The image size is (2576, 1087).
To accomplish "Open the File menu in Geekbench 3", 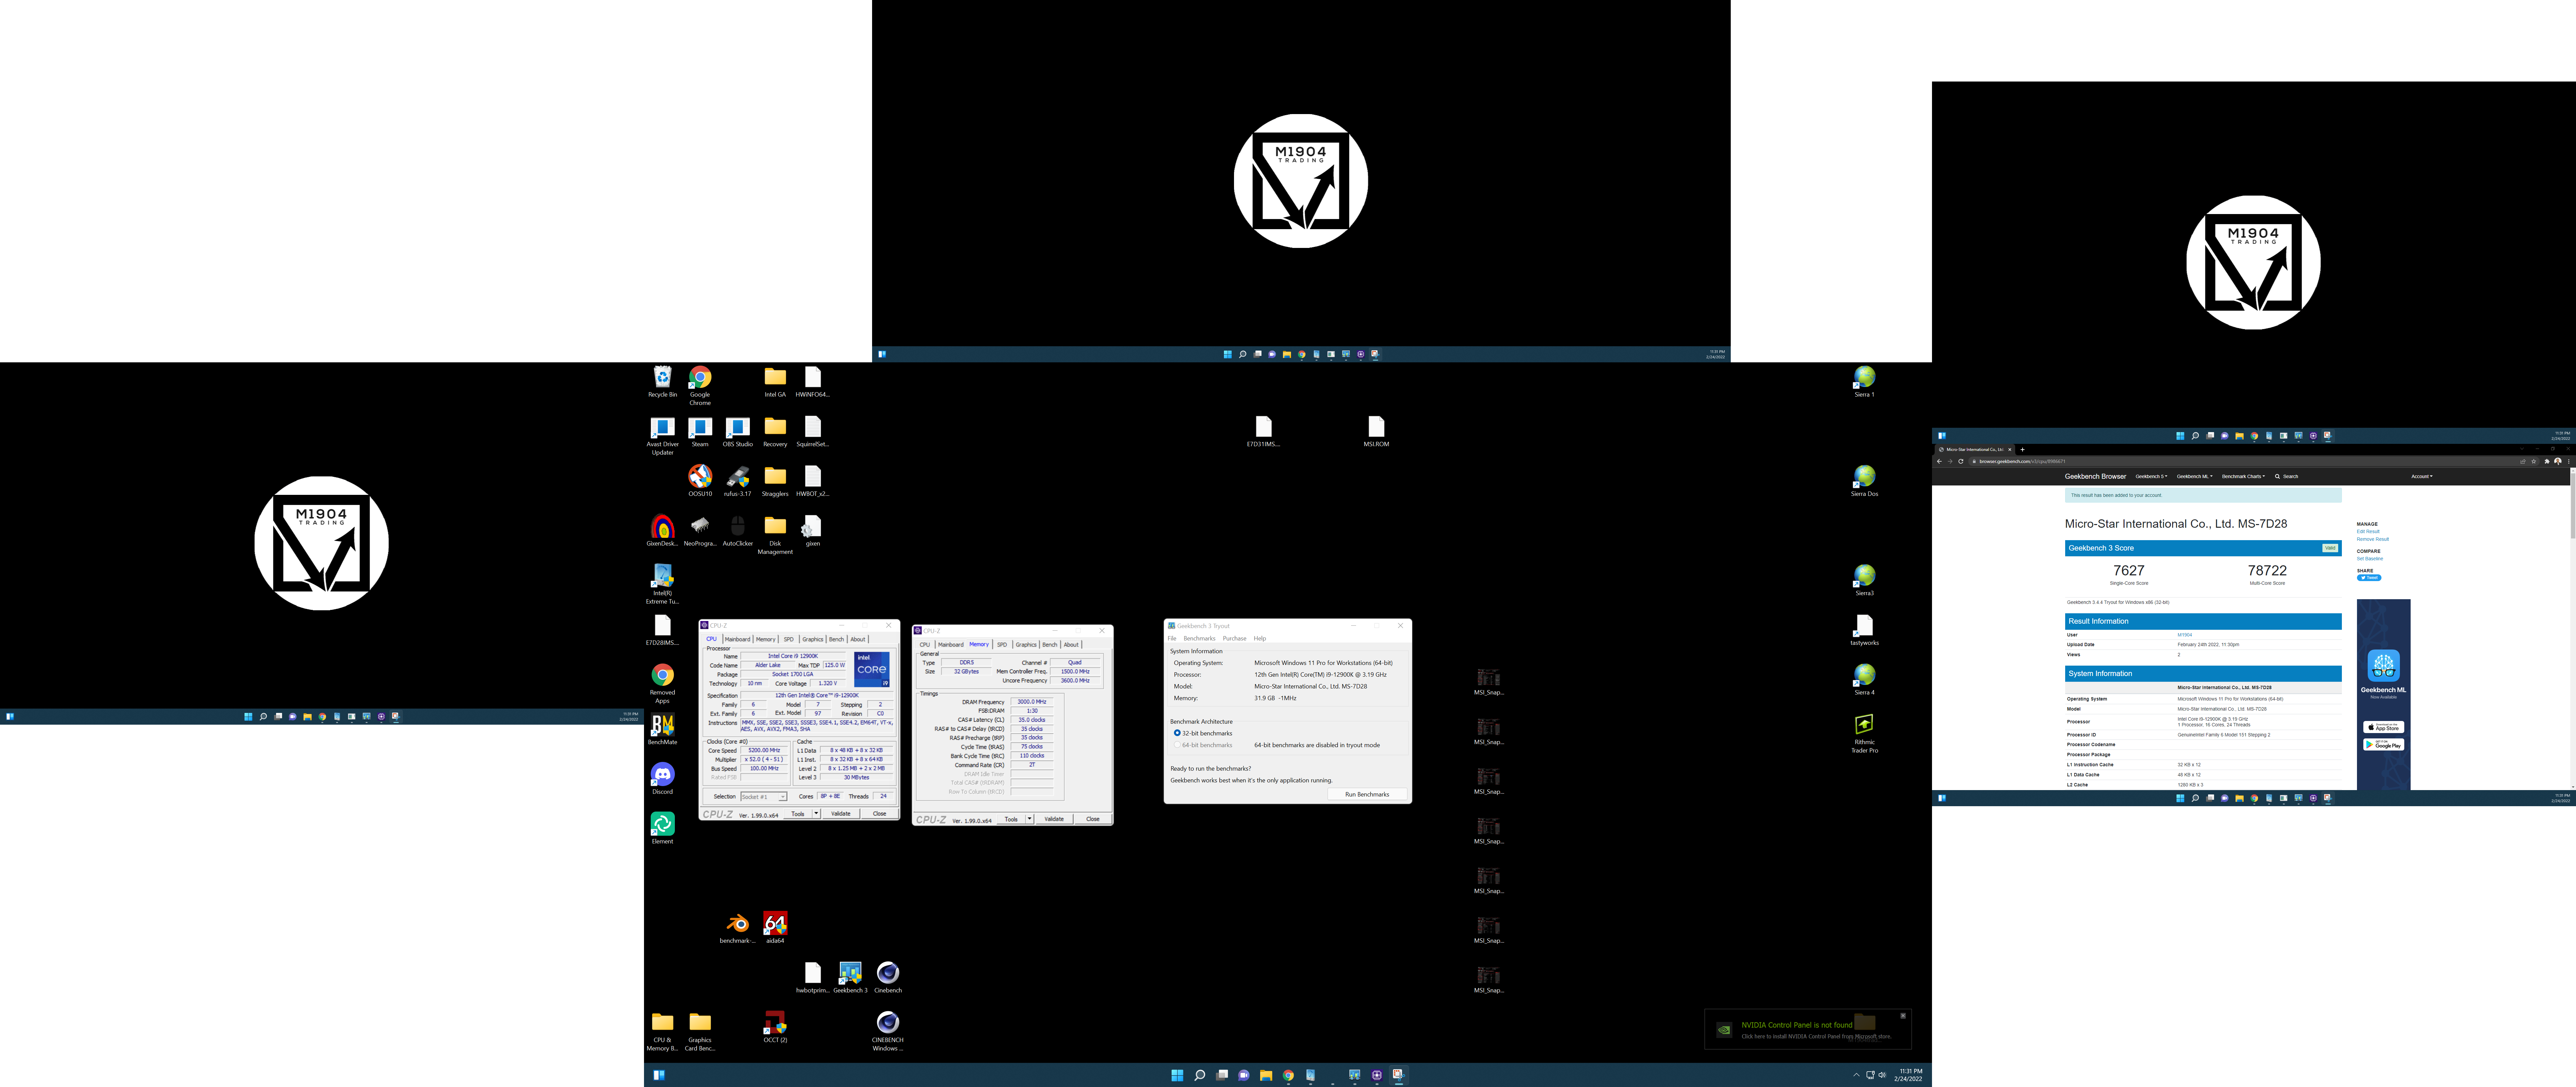I will (x=1172, y=638).
